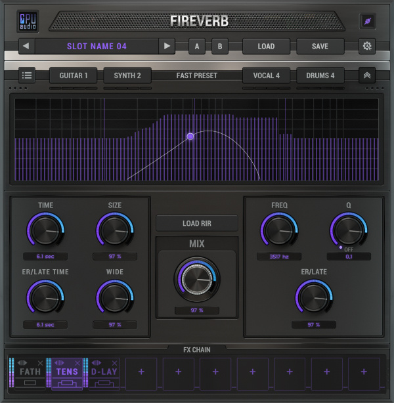
Task: Toggle the D-LAY bypass routing icon
Action: 104,383
